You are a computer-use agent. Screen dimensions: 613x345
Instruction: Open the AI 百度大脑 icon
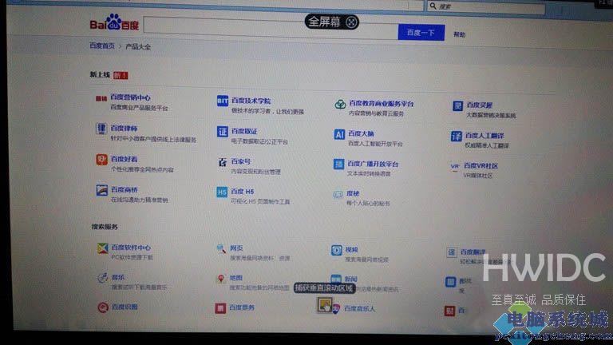339,134
